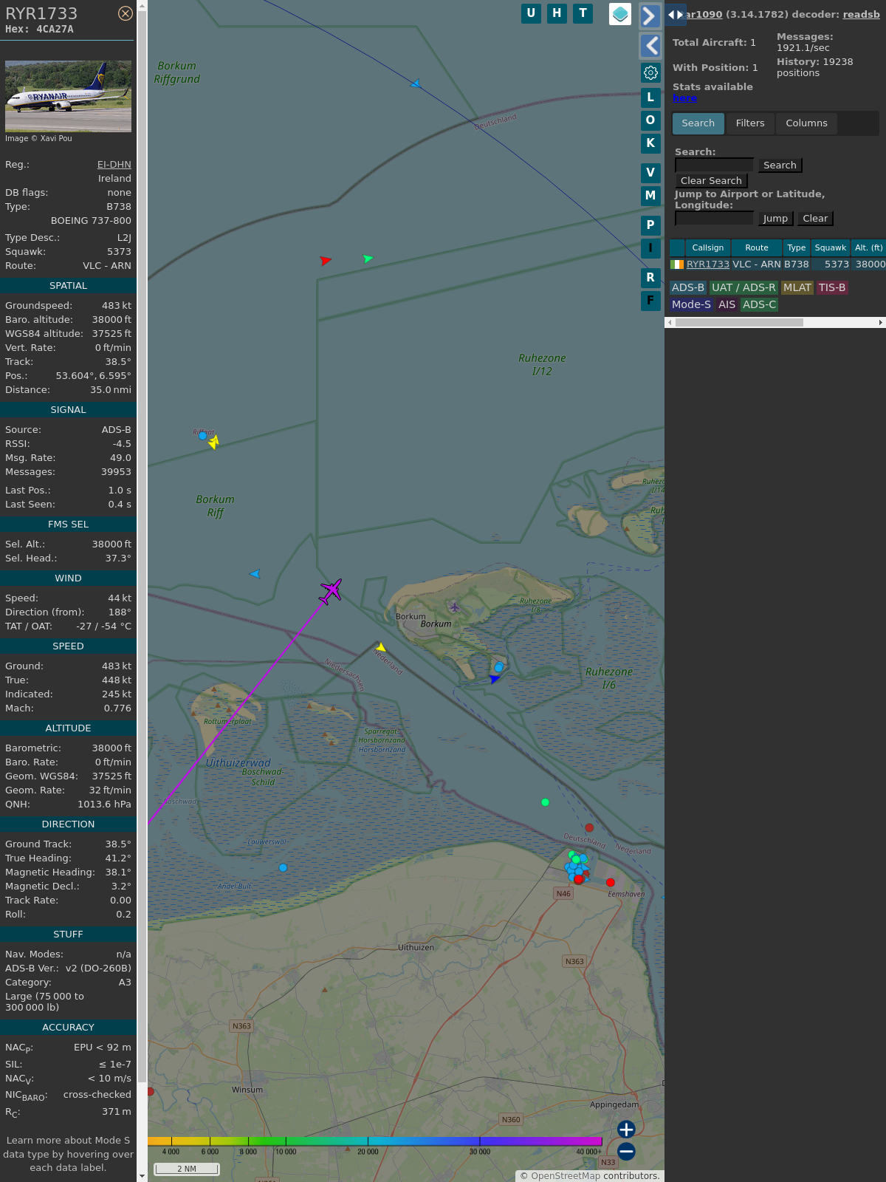This screenshot has height=1182, width=886.
Task: Click the red aircraft icon on map
Action: [325, 260]
